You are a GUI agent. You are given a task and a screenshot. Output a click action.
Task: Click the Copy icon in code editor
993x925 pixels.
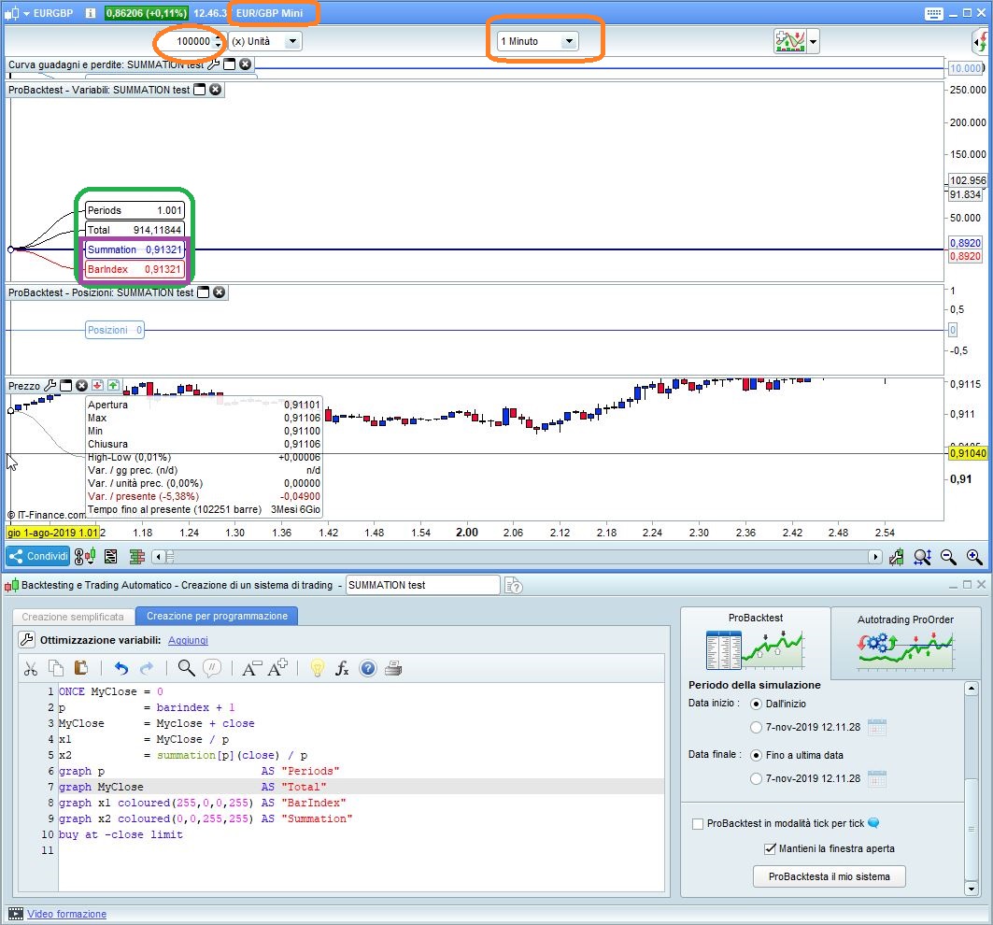[x=56, y=668]
